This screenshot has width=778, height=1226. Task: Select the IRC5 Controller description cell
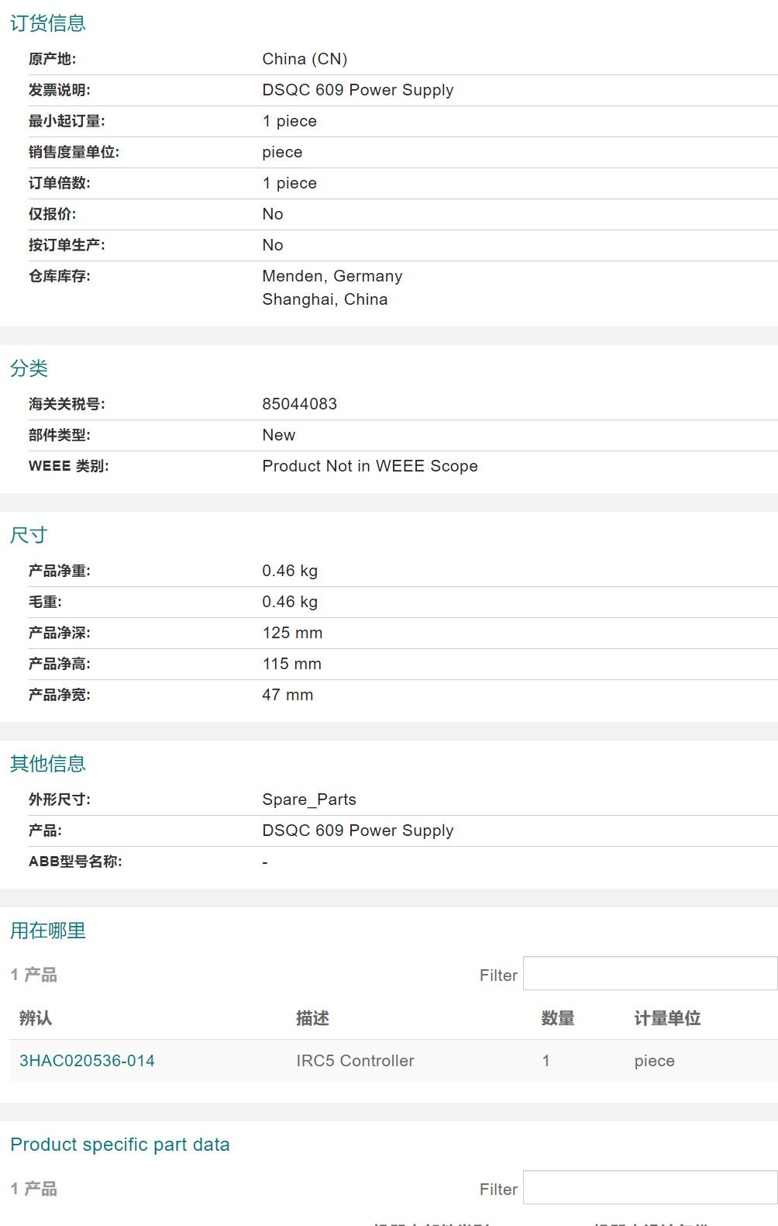tap(355, 1061)
